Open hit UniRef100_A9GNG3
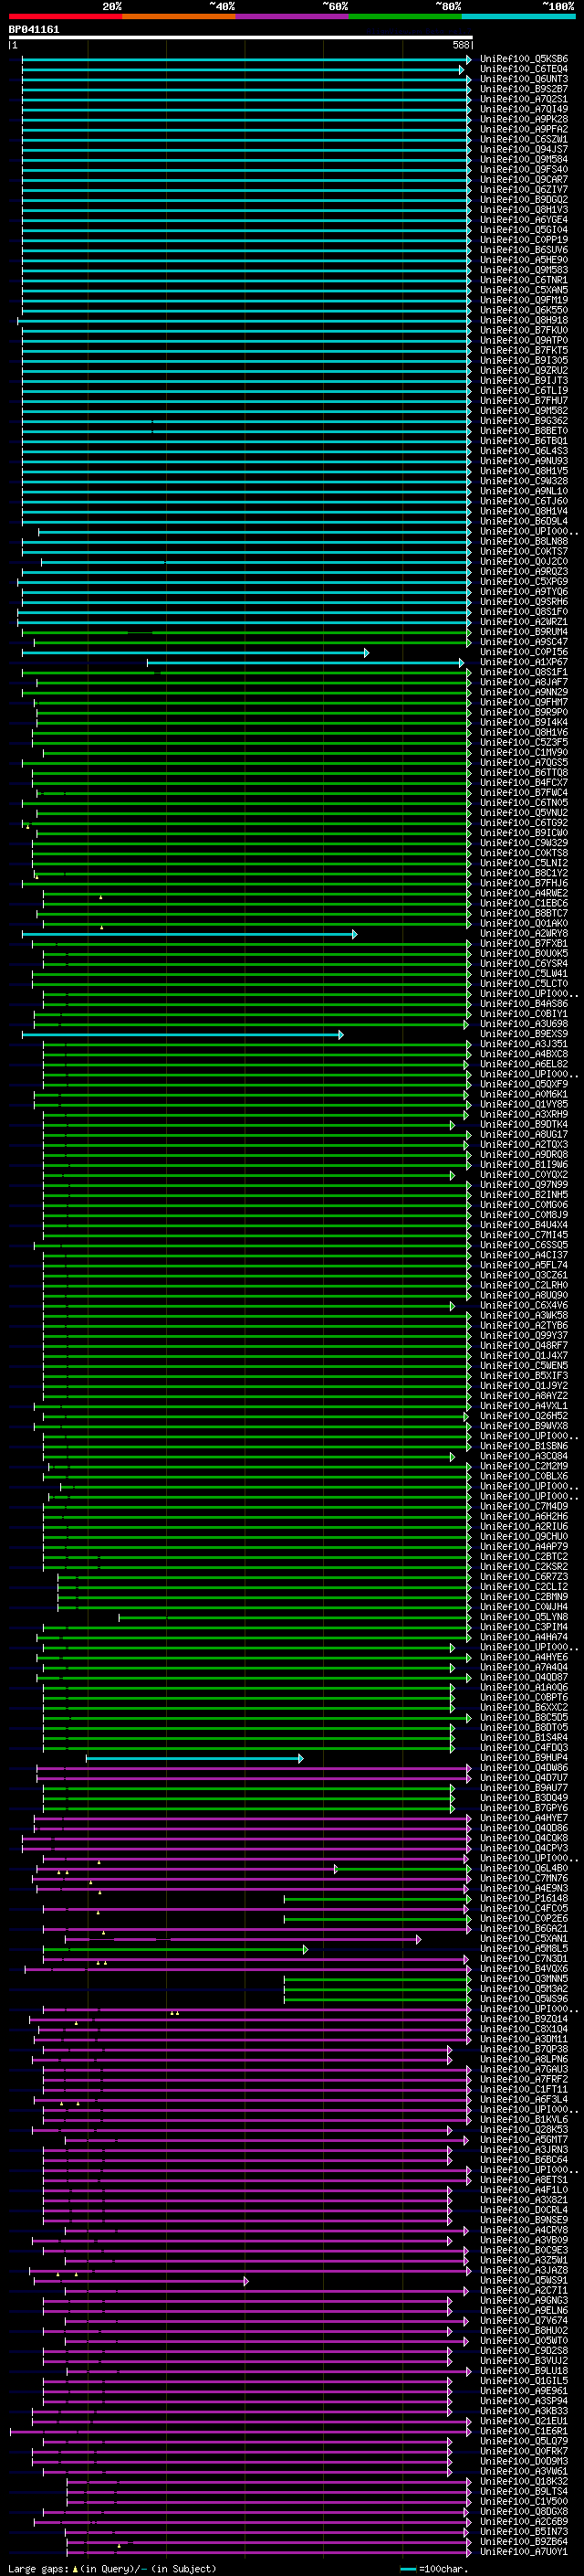Screen dimensions: 584x2576 click(x=524, y=2299)
